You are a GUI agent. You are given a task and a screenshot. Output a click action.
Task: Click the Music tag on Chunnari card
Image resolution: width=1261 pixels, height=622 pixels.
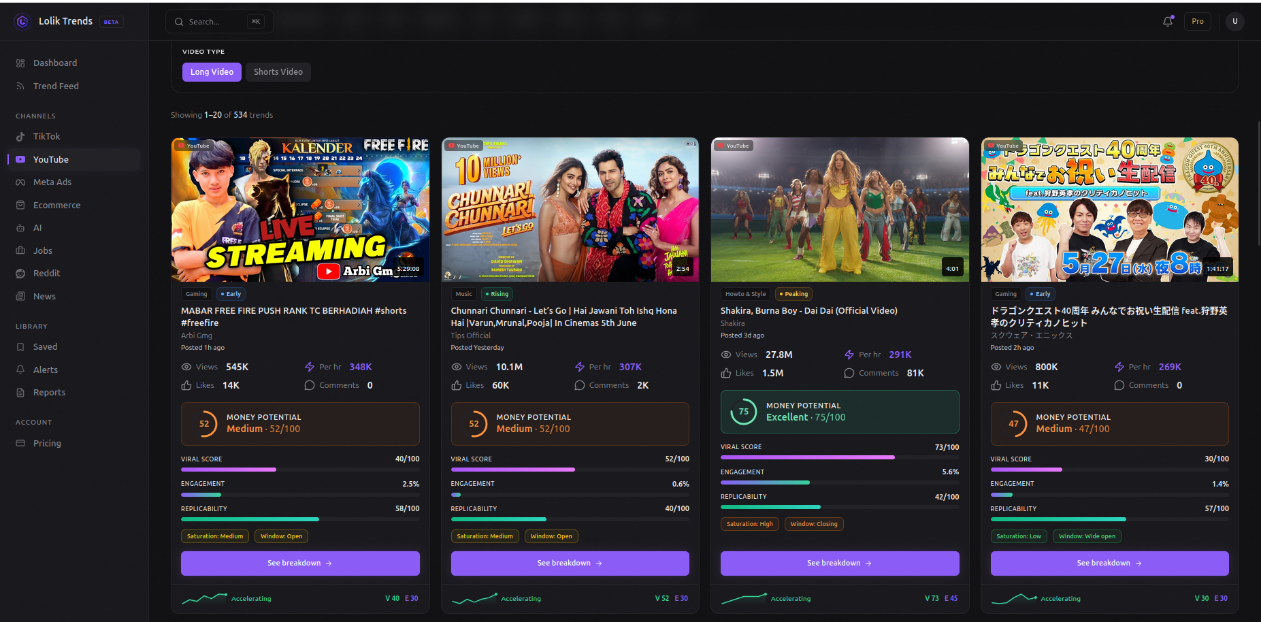pos(464,294)
